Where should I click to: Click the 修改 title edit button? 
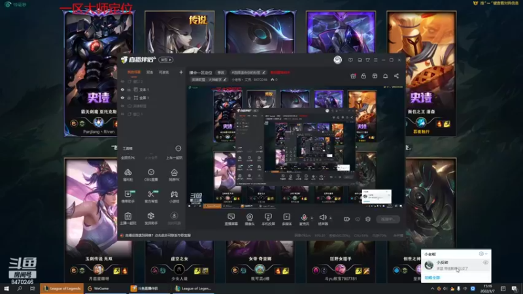[x=221, y=73]
